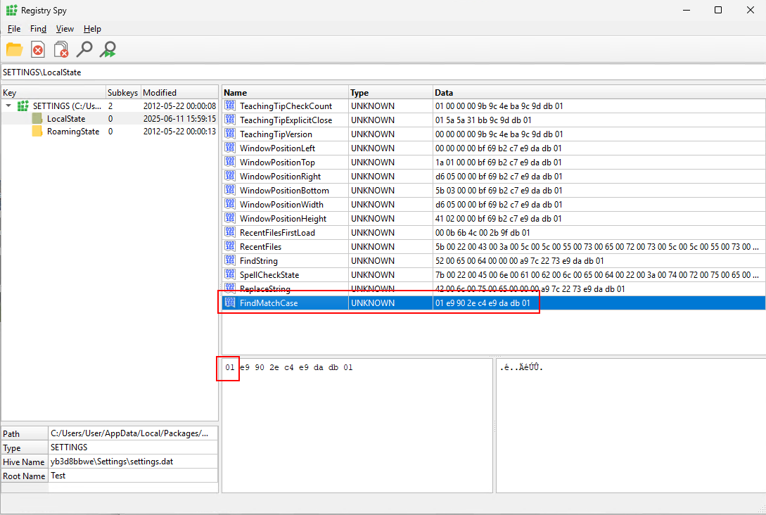Select the ReplaceString value
The width and height of the screenshot is (766, 515).
click(x=264, y=289)
